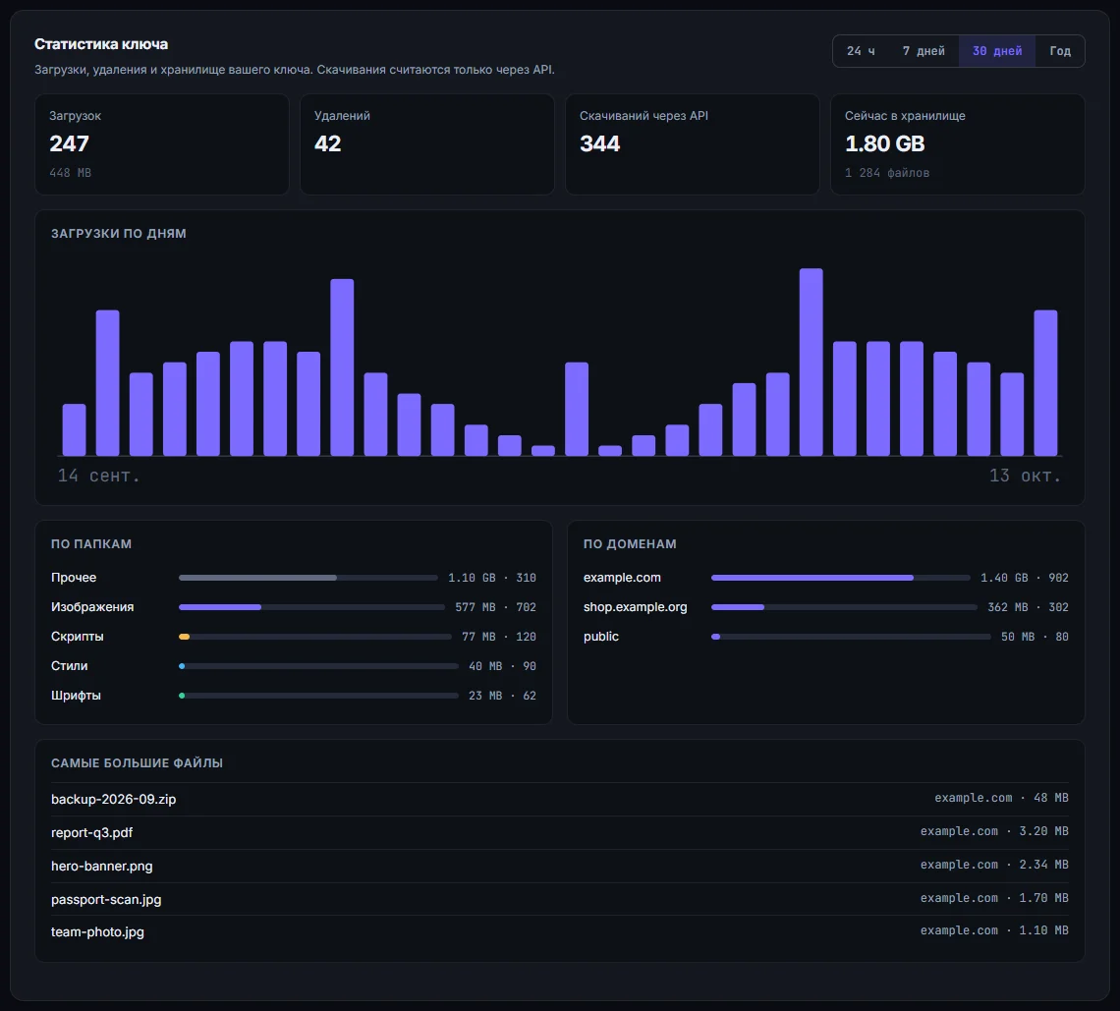Open the Сейчас в хранилище card

pyautogui.click(x=957, y=144)
